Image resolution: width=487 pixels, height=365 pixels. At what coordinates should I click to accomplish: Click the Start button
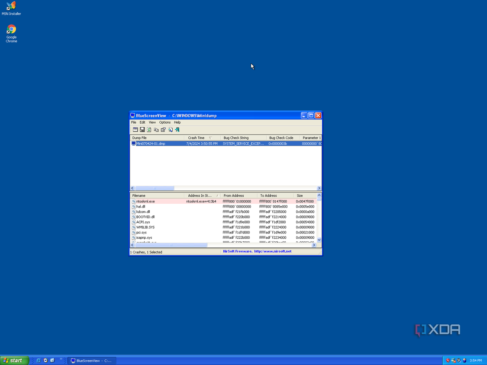coord(14,360)
